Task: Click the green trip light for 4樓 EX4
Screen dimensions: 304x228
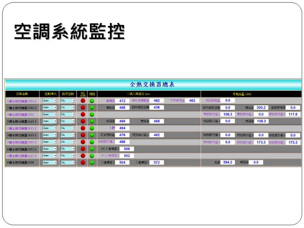Action: point(92,163)
